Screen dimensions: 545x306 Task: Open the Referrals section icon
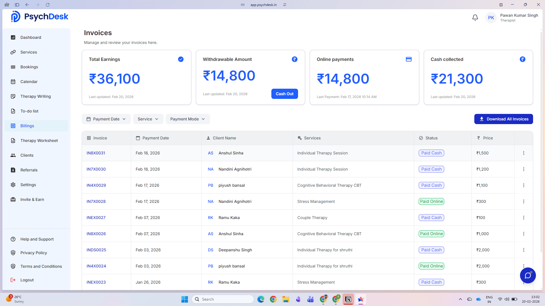pos(13,170)
